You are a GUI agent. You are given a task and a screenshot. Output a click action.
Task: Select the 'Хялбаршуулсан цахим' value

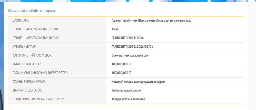126,90
